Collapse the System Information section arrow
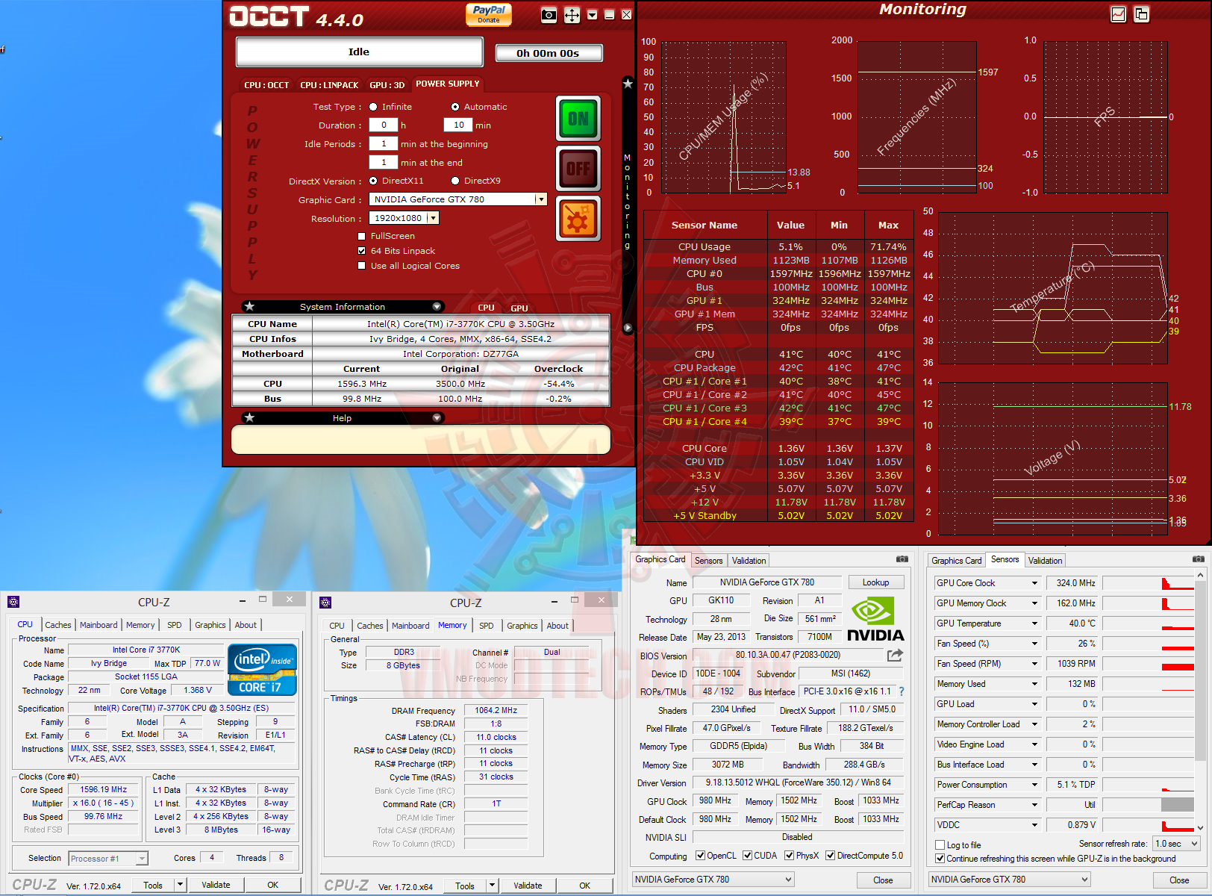The image size is (1212, 896). pyautogui.click(x=437, y=306)
